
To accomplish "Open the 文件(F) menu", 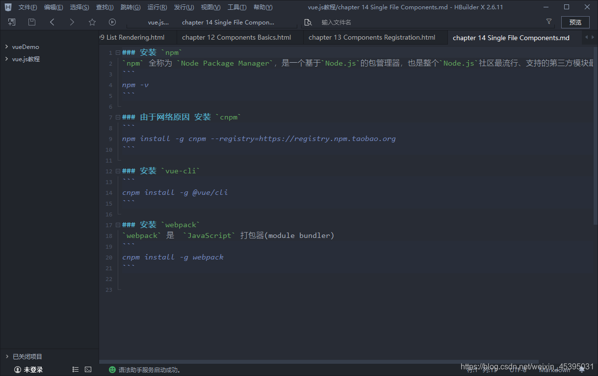I will (x=27, y=7).
